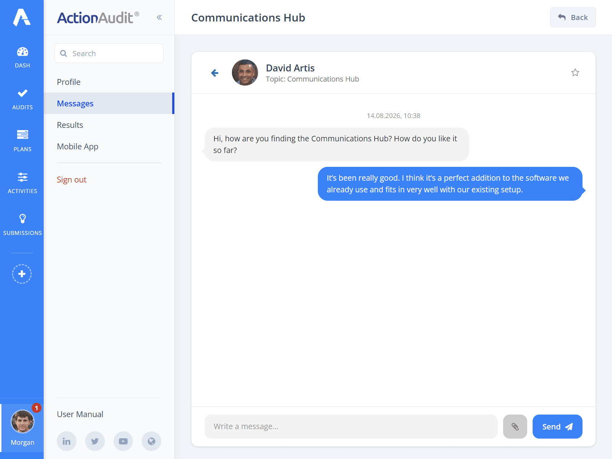Screen dimensions: 612x459
Task: Click the David Artis name
Action: click(x=290, y=68)
